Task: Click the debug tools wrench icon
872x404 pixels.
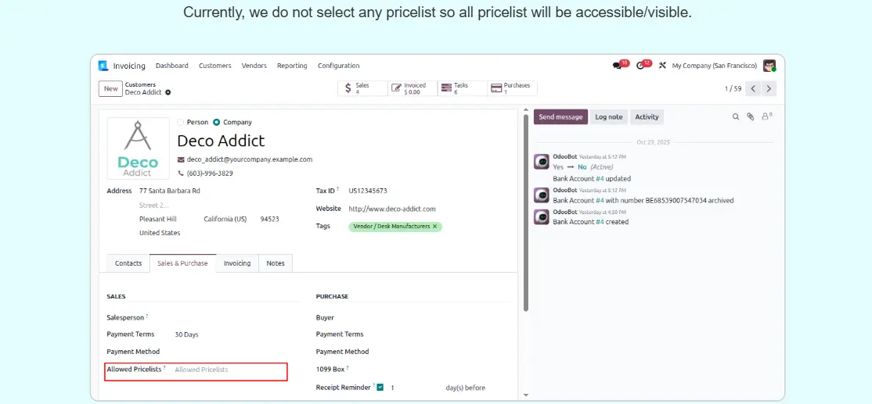Action: pyautogui.click(x=662, y=66)
